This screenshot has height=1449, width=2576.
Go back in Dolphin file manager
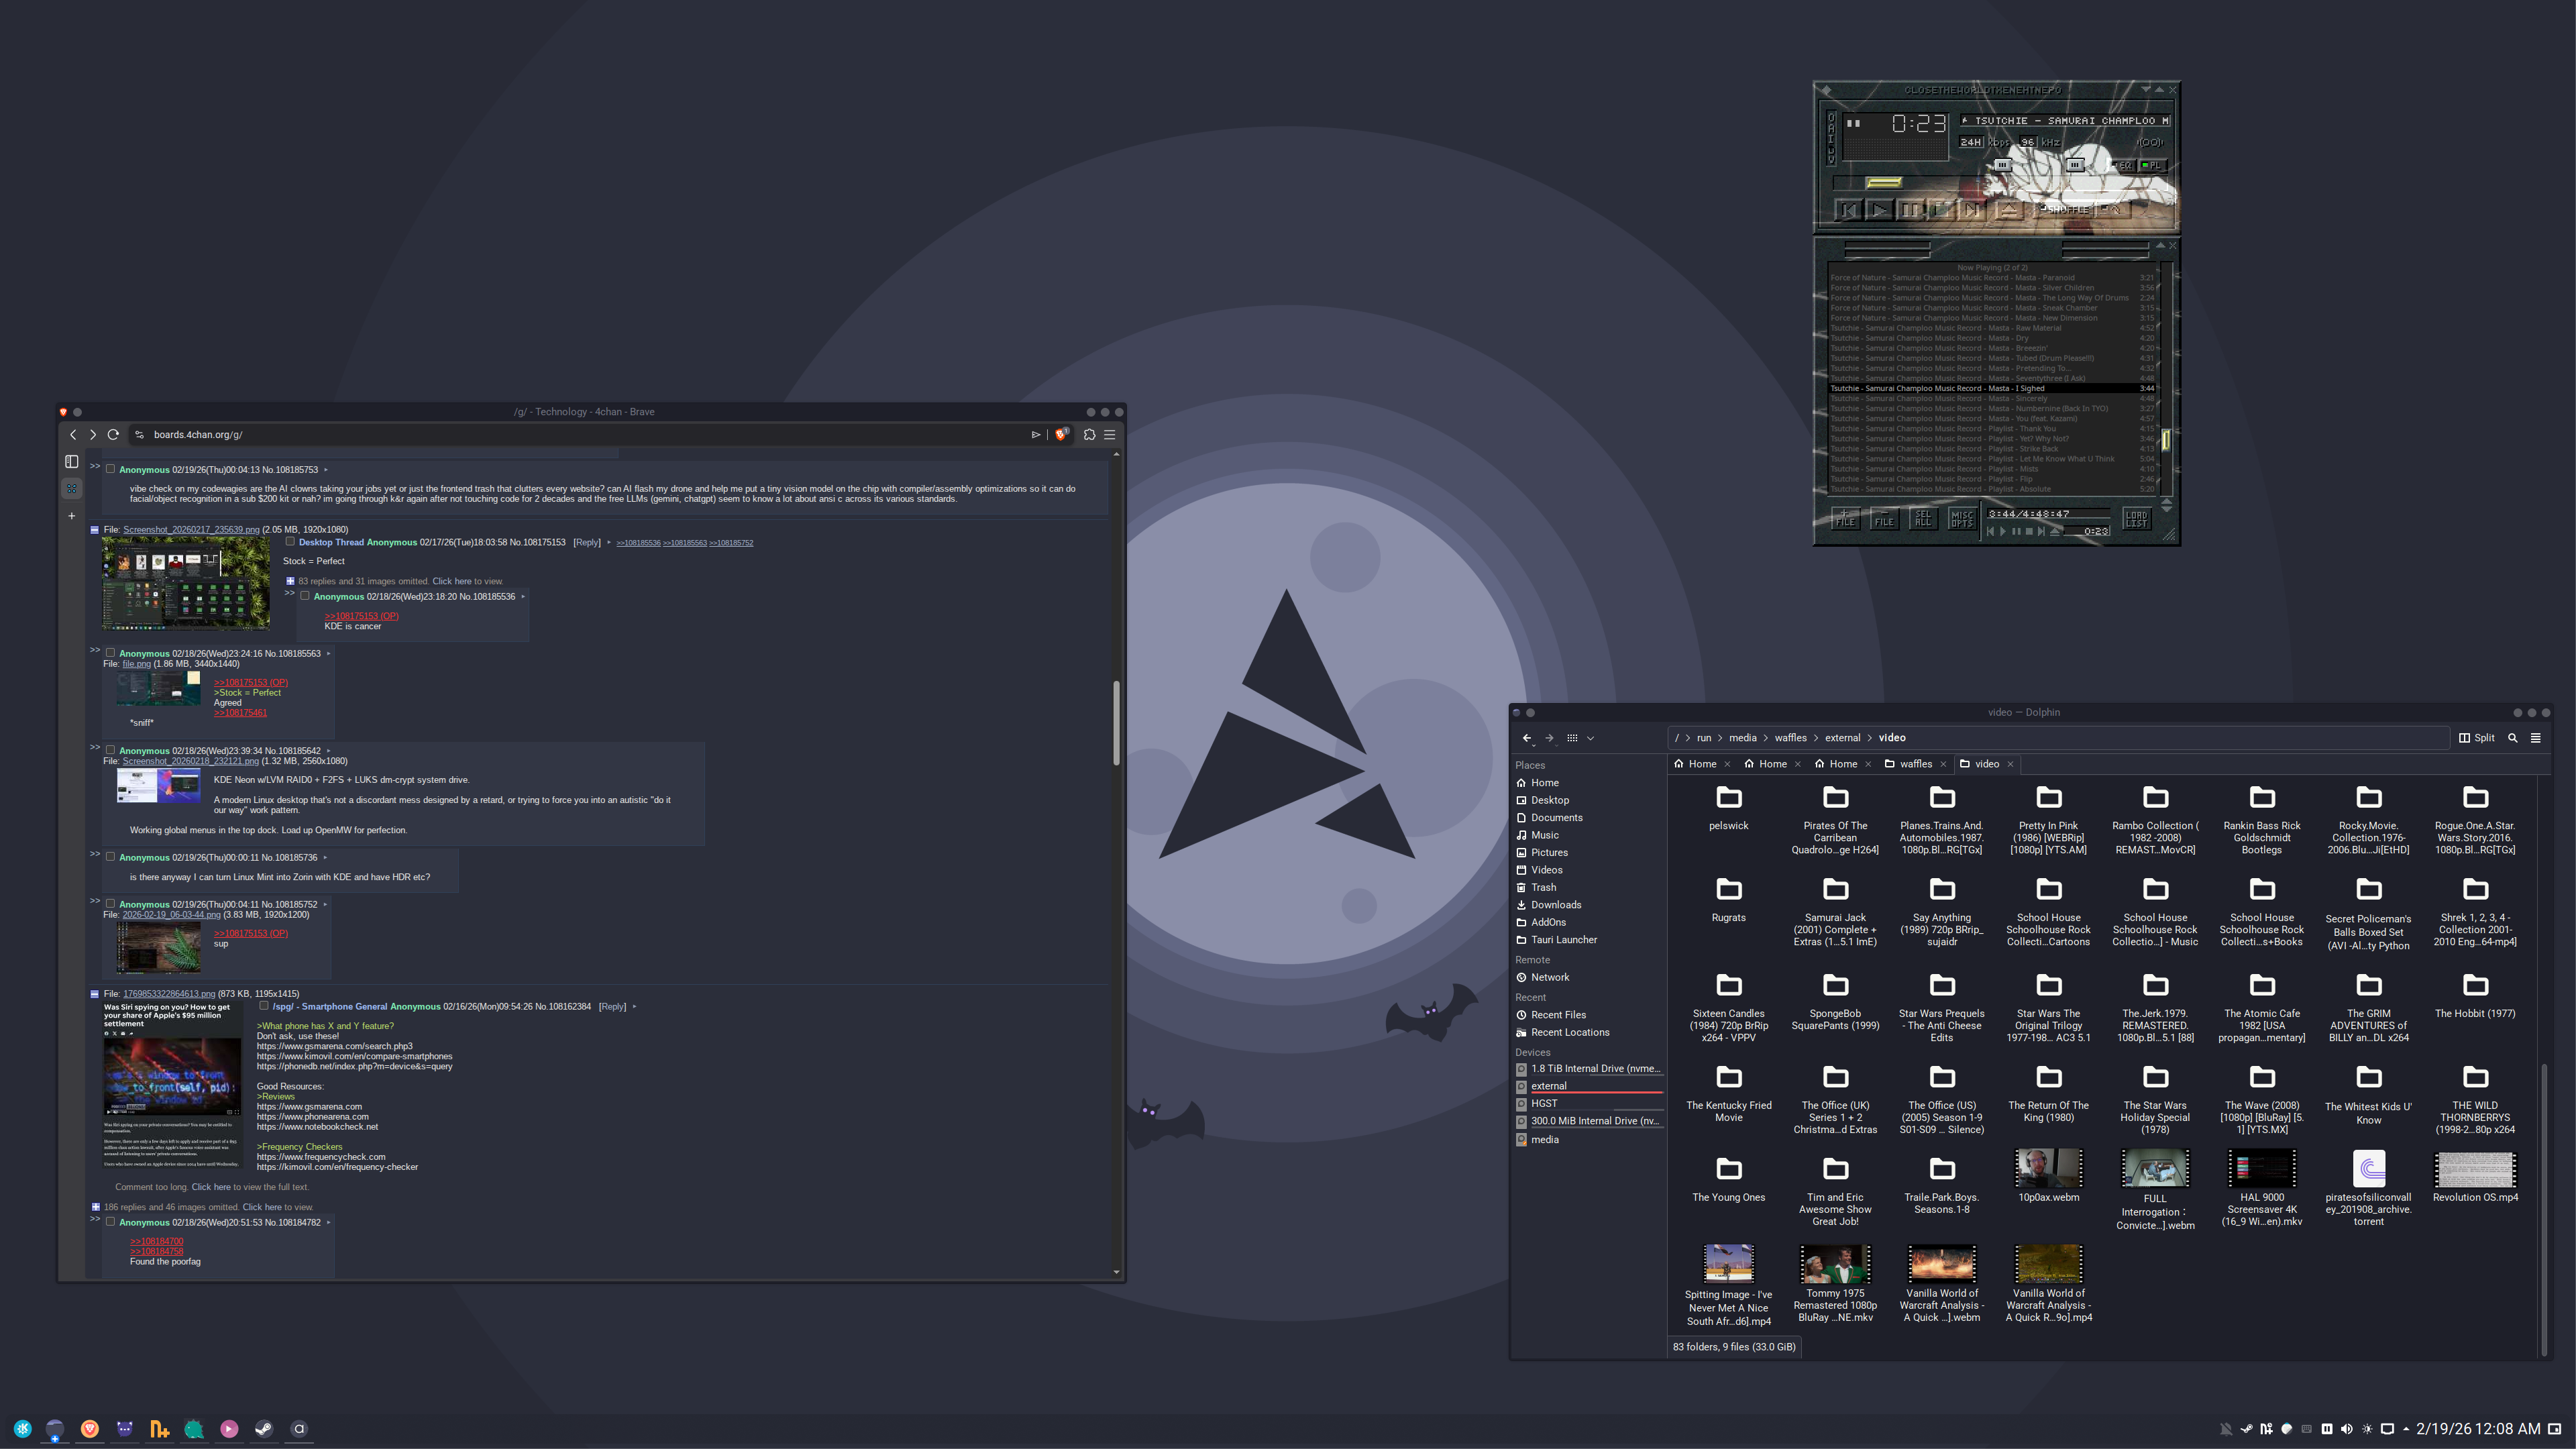(1527, 738)
